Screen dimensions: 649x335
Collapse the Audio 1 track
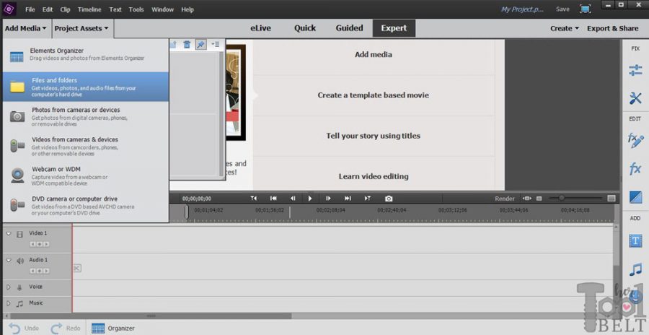tap(8, 261)
